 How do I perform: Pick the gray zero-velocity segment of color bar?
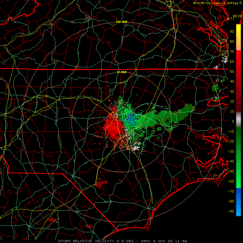(x=238, y=119)
